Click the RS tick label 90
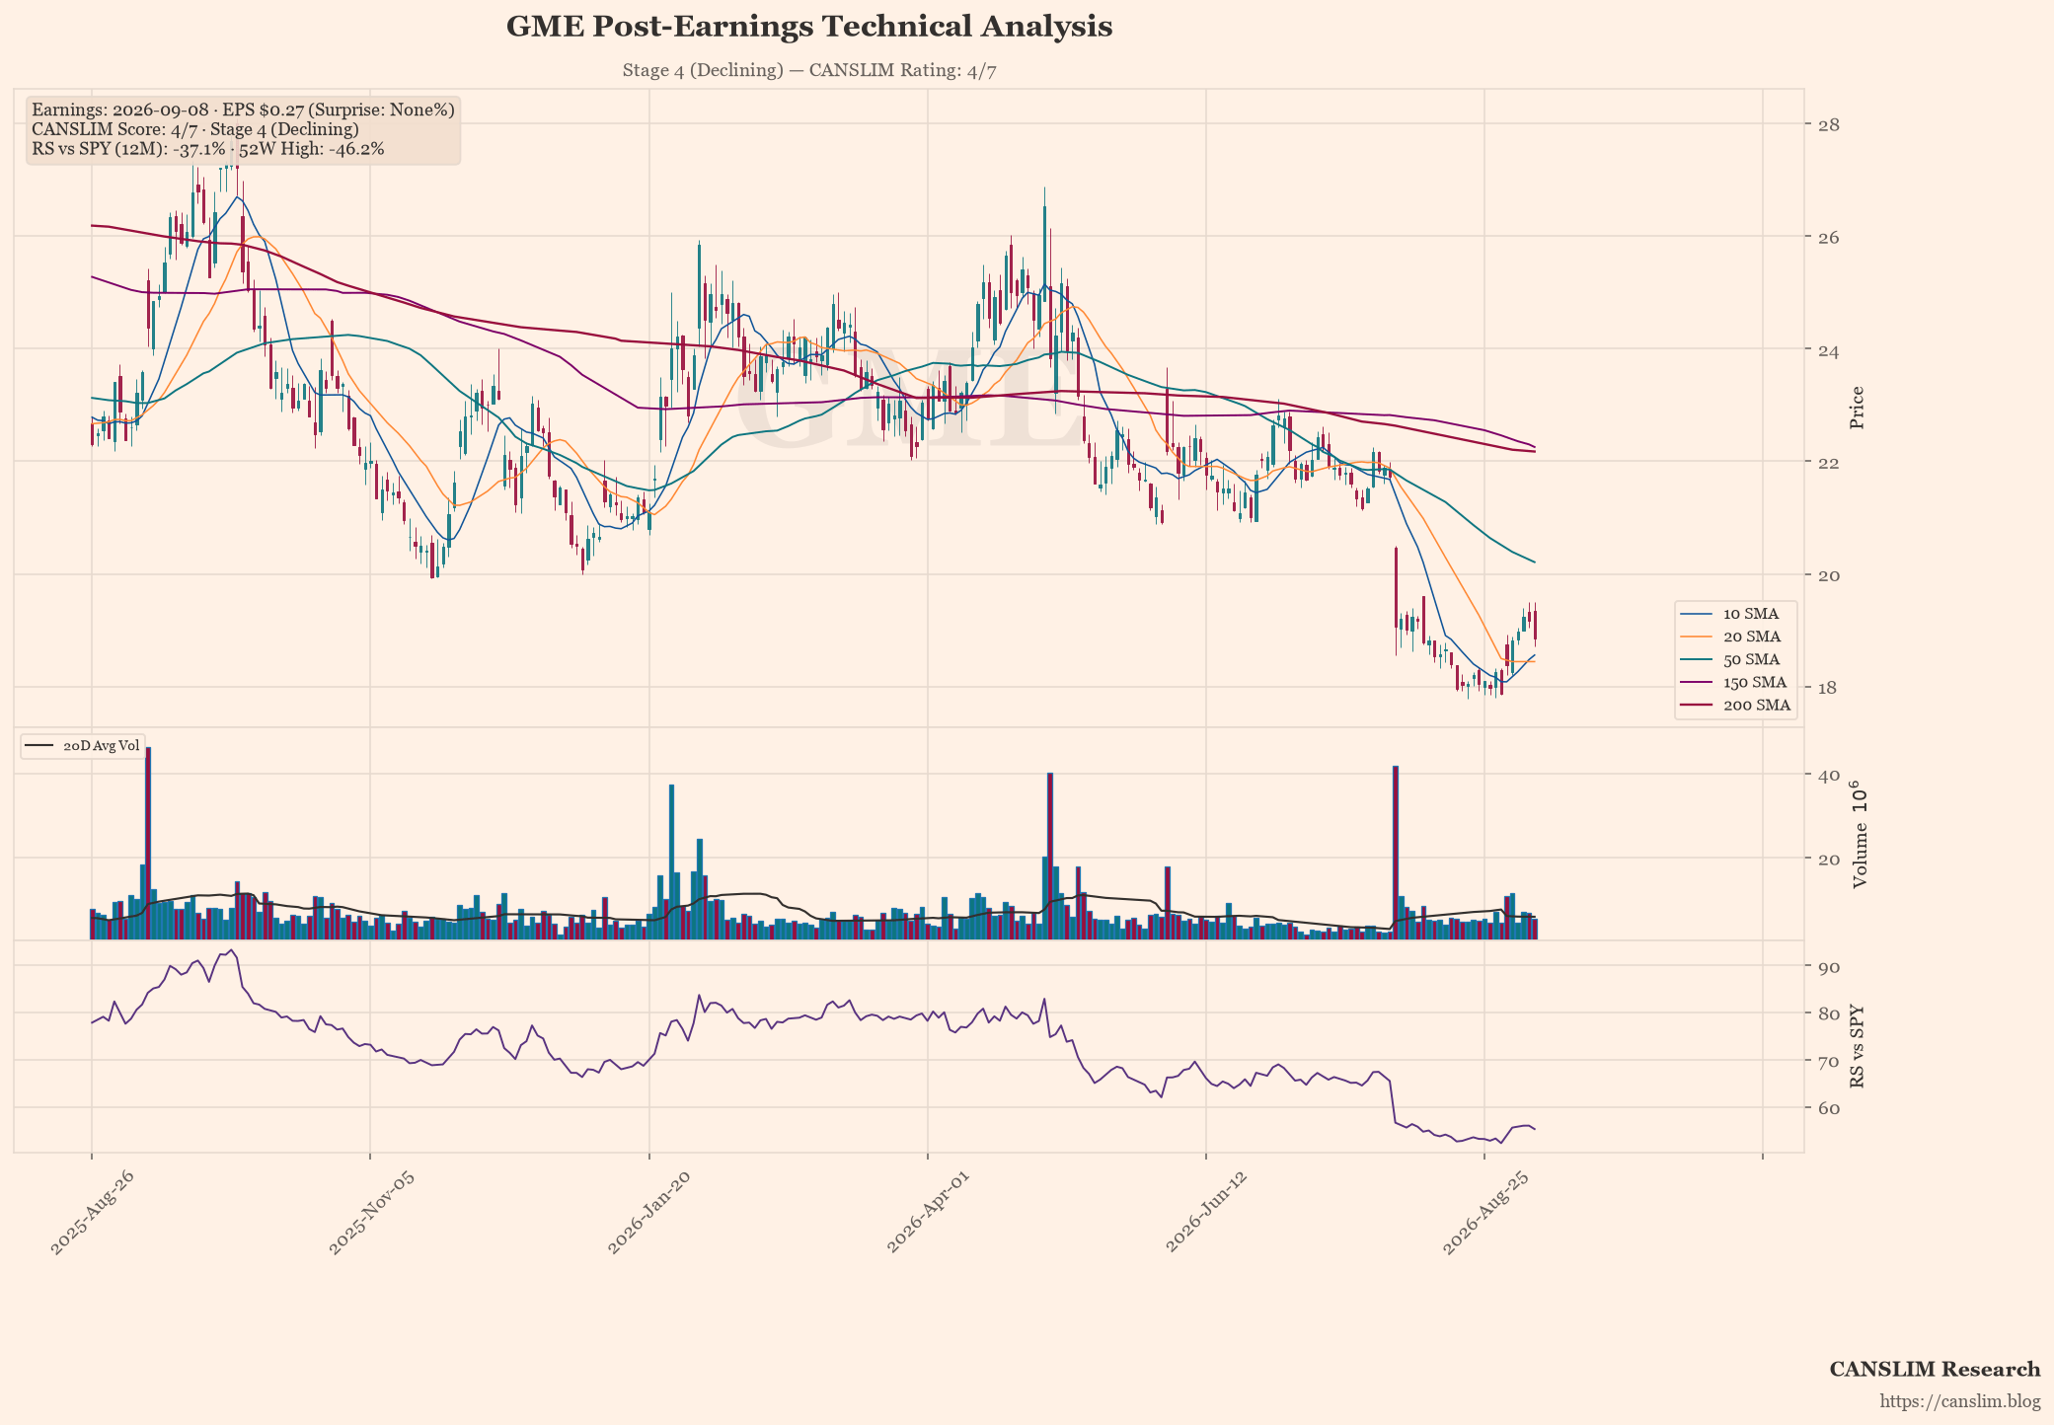The width and height of the screenshot is (2054, 1425). tap(1828, 966)
